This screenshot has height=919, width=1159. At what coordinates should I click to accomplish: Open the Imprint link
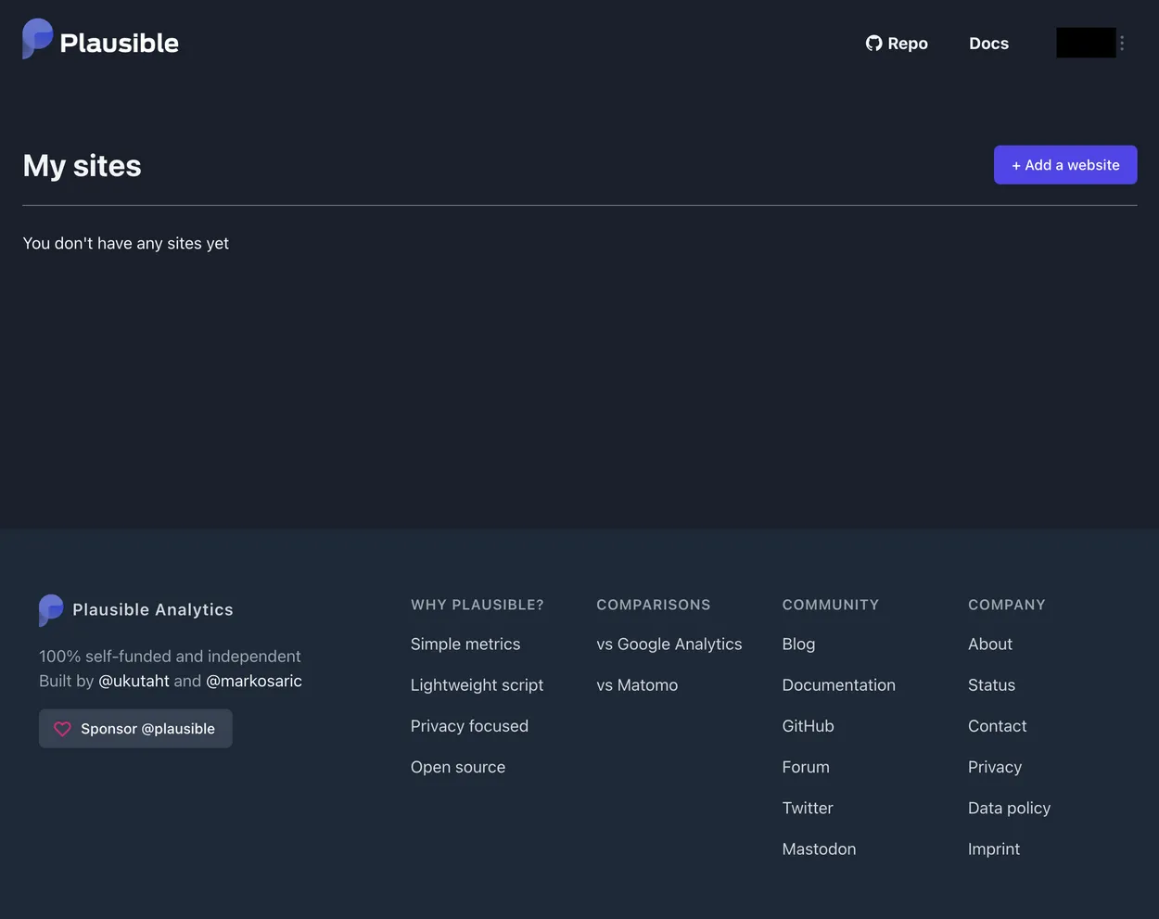(993, 848)
